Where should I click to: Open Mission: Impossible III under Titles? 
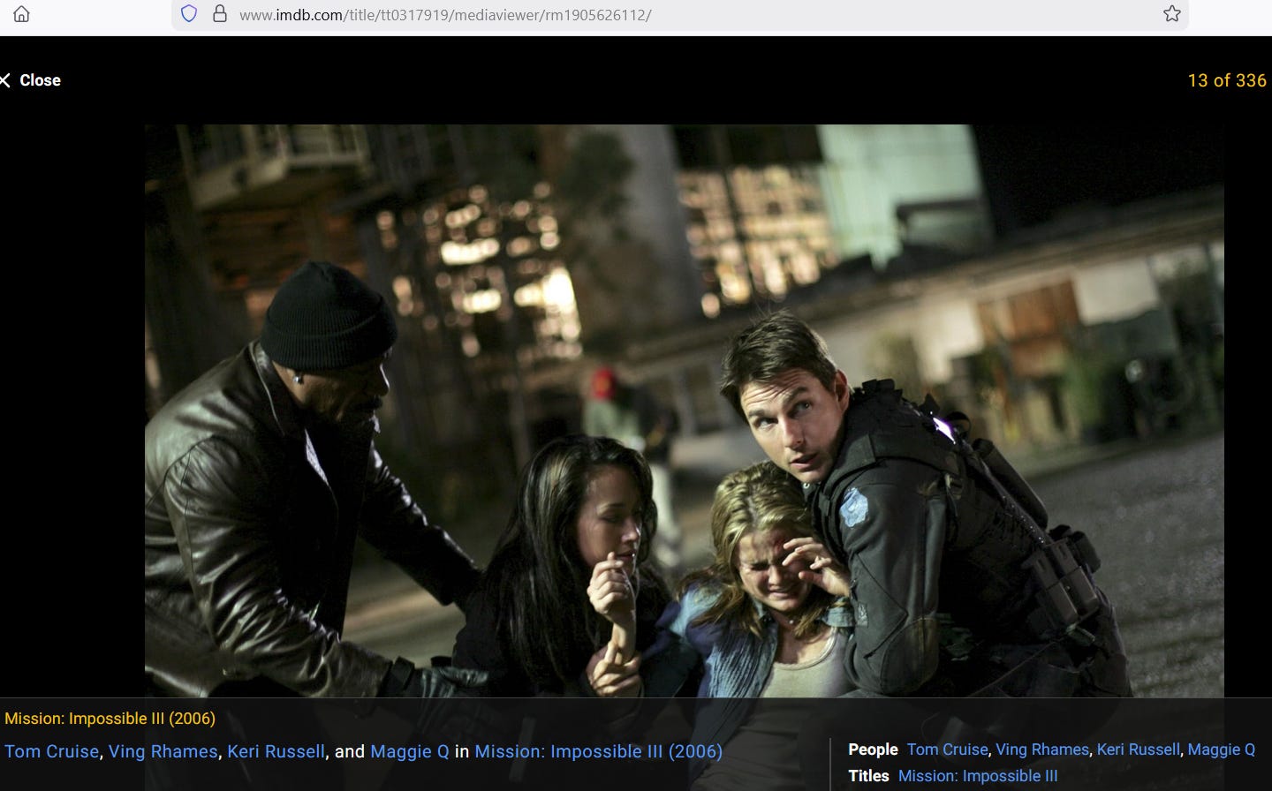coord(978,776)
